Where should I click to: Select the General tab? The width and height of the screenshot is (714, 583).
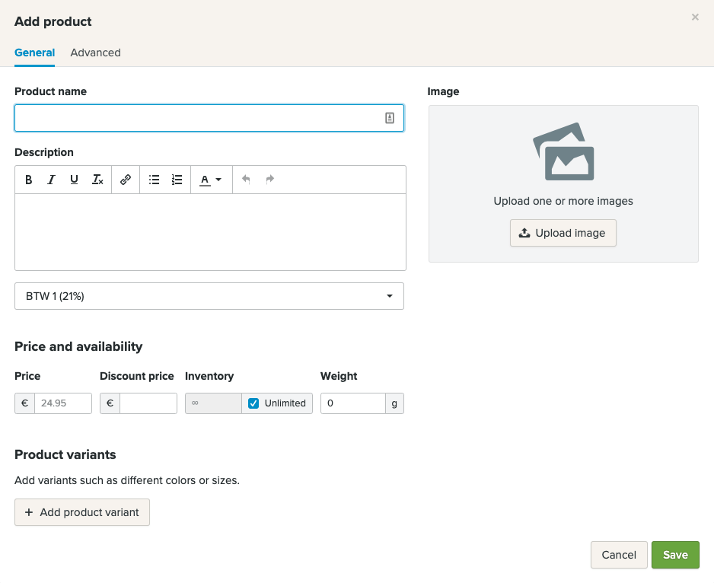point(34,53)
